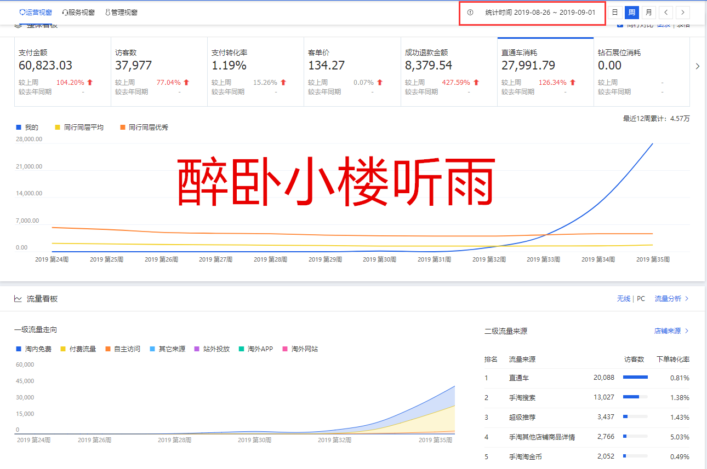Click the 2019 第35周 label on upper chart
This screenshot has width=707, height=469.
[x=653, y=259]
